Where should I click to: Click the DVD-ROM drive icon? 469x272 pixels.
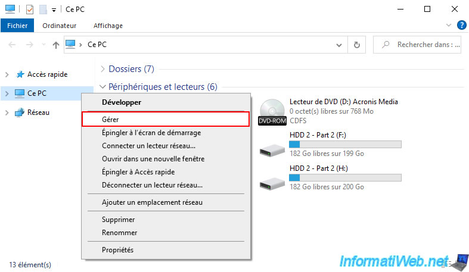pyautogui.click(x=273, y=112)
